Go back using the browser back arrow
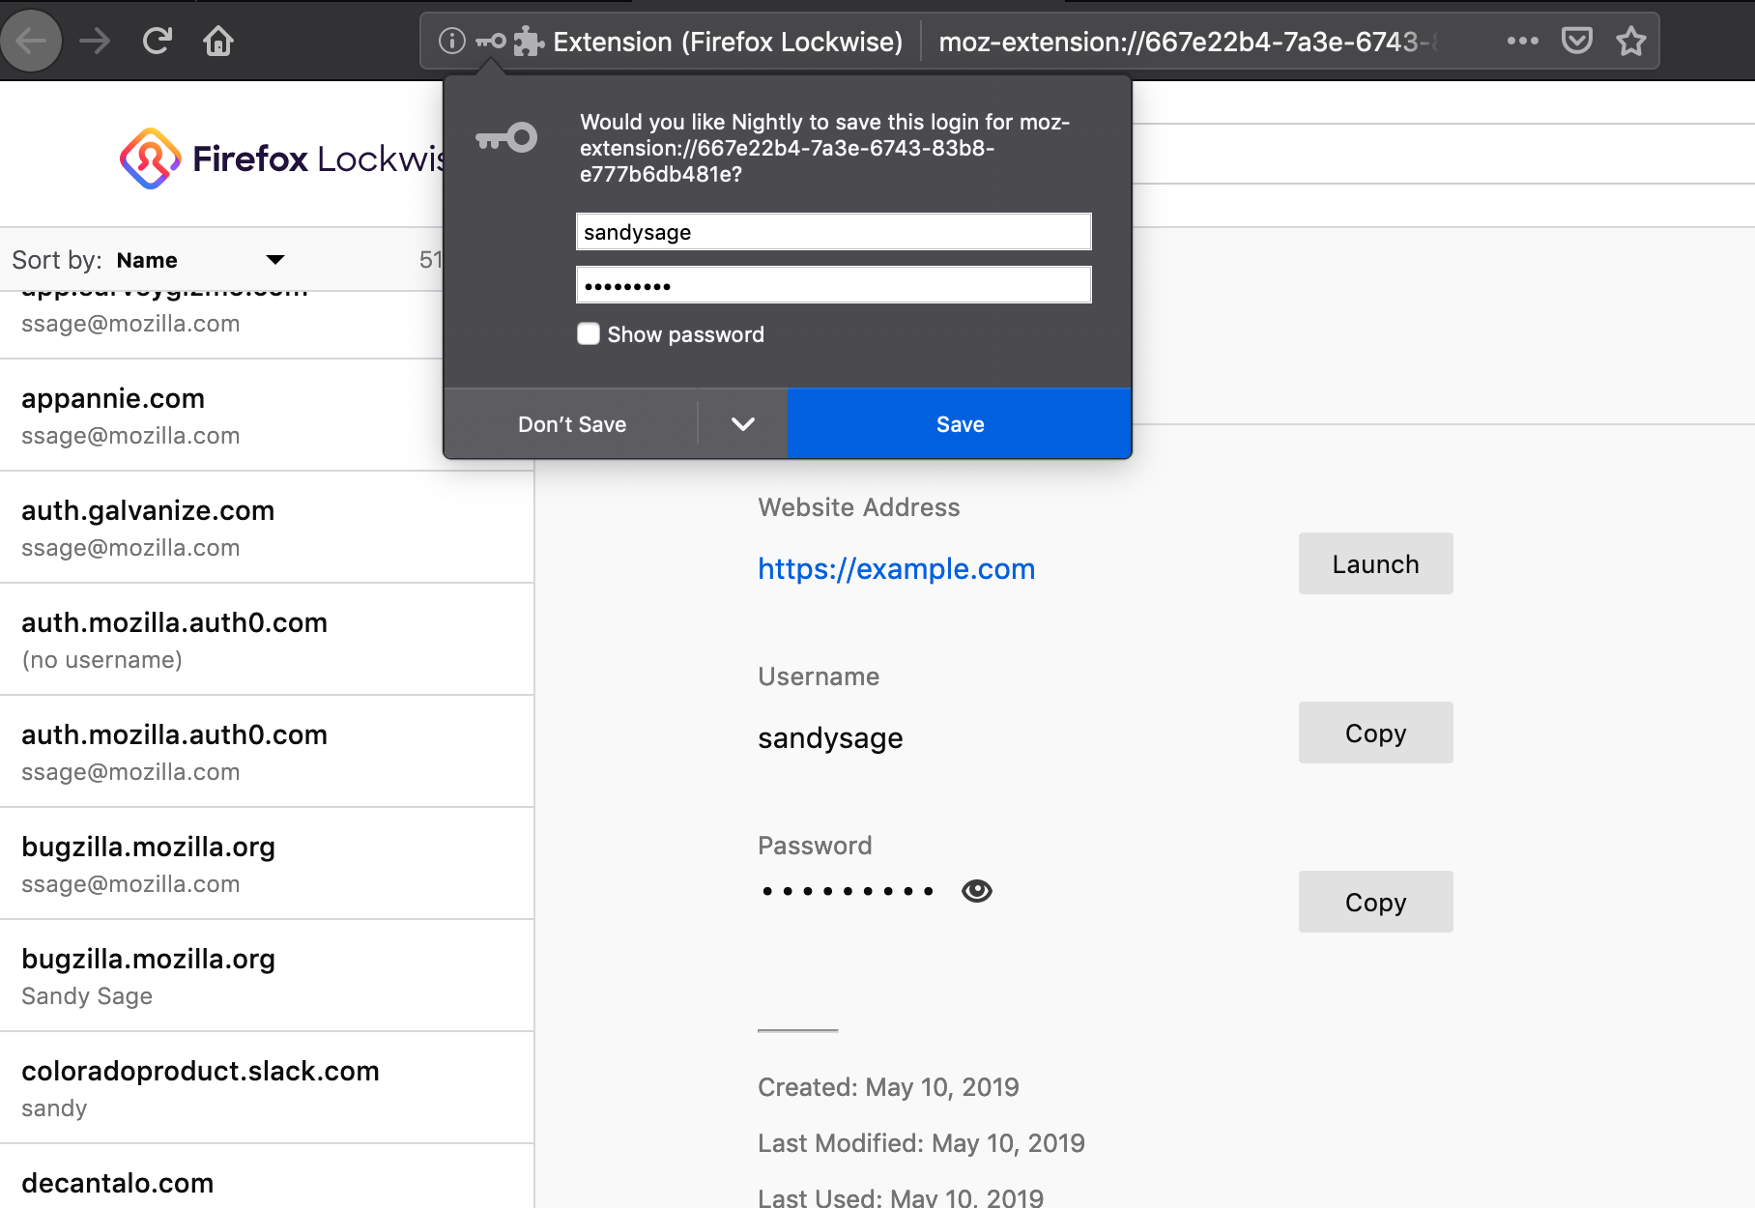Viewport: 1755px width, 1208px height. tap(31, 41)
